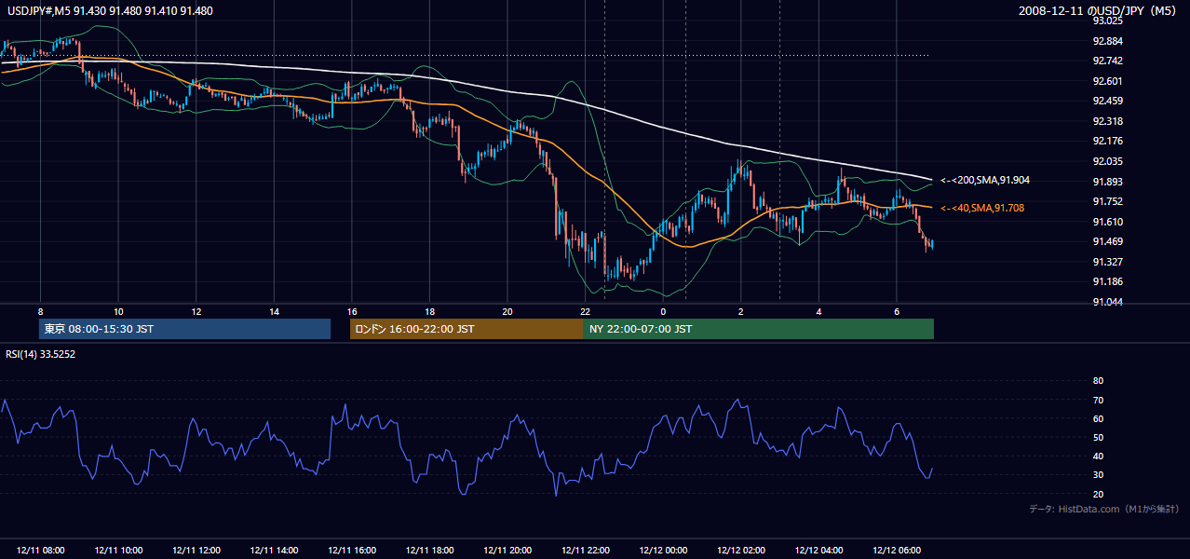
Task: Click price axis label 92.601
Action: click(x=1107, y=81)
